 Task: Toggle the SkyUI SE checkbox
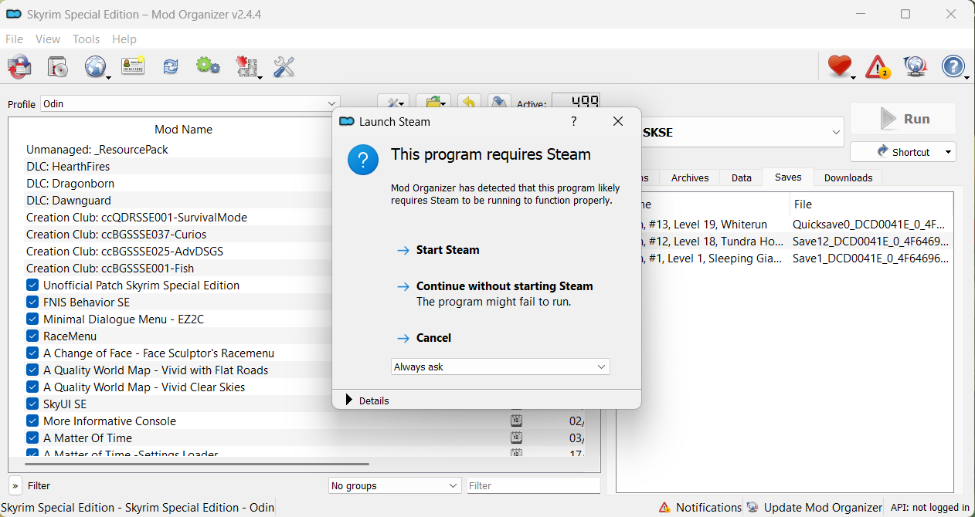(x=32, y=404)
